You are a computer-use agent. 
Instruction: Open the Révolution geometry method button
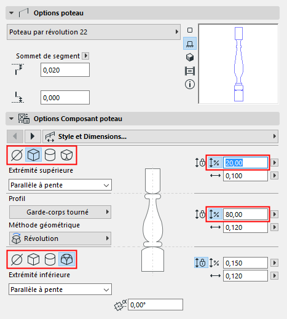pos(60,238)
